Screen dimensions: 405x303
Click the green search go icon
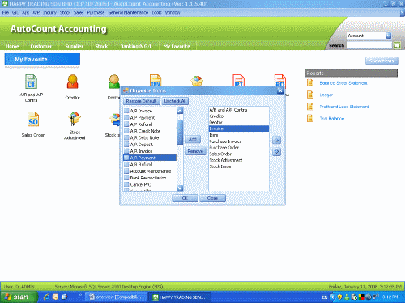coord(397,45)
